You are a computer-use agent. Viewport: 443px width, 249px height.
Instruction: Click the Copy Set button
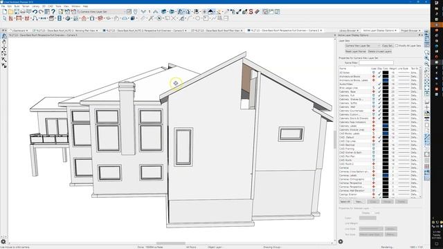point(388,46)
